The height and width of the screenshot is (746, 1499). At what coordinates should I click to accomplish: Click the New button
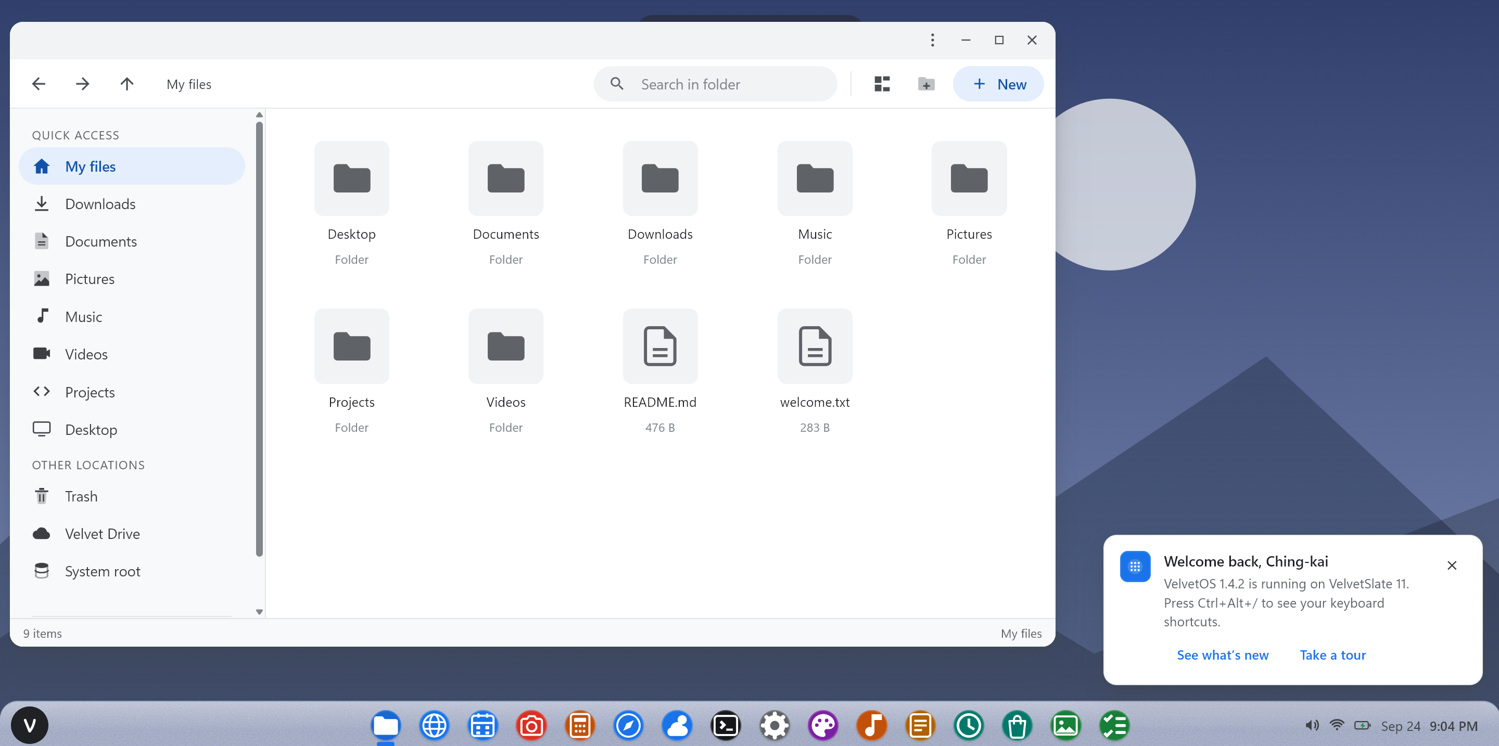pyautogui.click(x=998, y=84)
